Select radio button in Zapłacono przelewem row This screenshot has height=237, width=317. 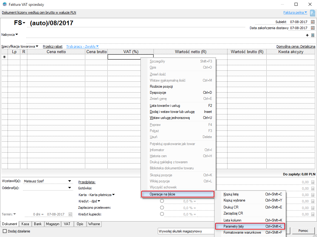point(162,208)
